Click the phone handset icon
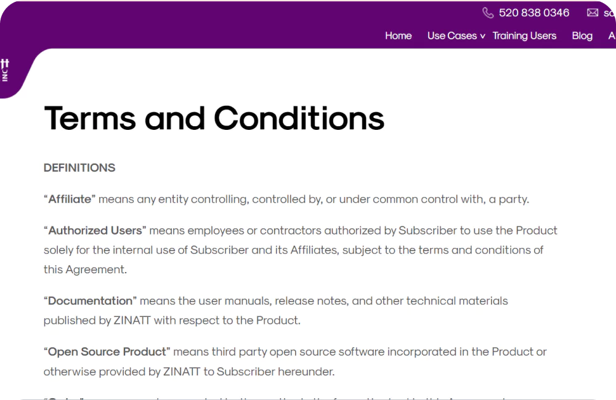 click(x=488, y=13)
